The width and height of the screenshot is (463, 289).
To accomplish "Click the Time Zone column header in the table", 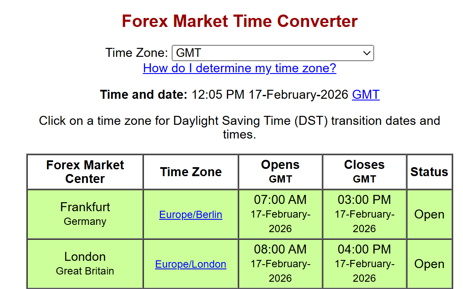I will point(190,172).
